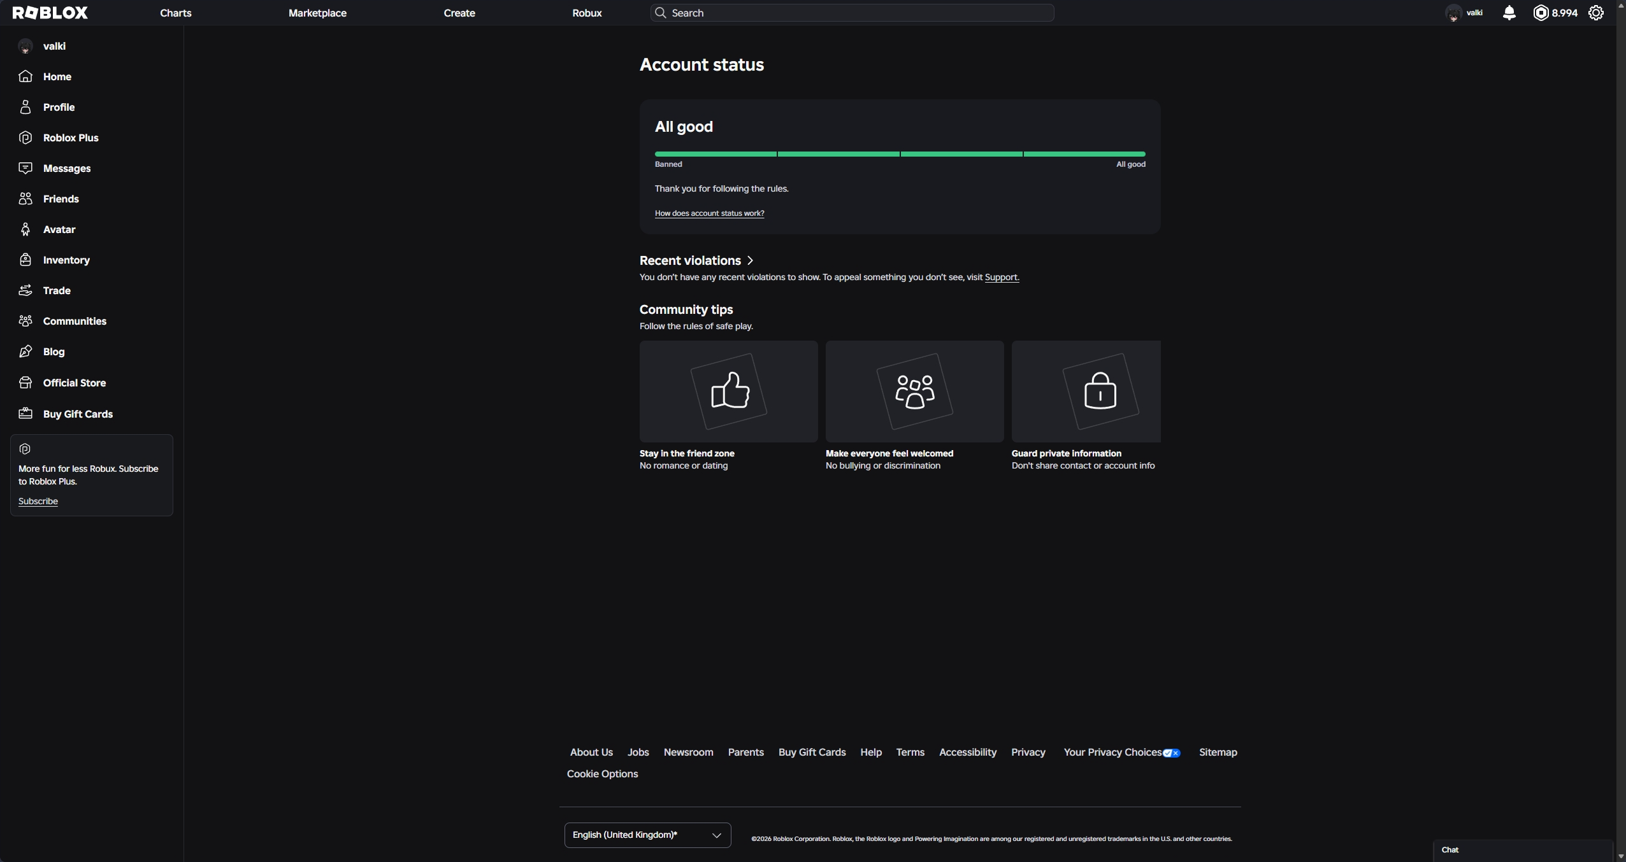Click the Home house icon in sidebar
Viewport: 1626px width, 862px height.
click(x=25, y=76)
